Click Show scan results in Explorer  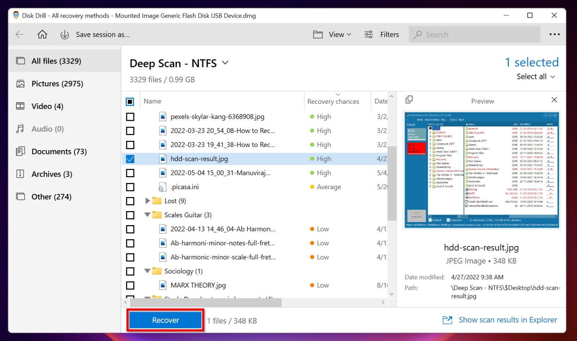[507, 320]
